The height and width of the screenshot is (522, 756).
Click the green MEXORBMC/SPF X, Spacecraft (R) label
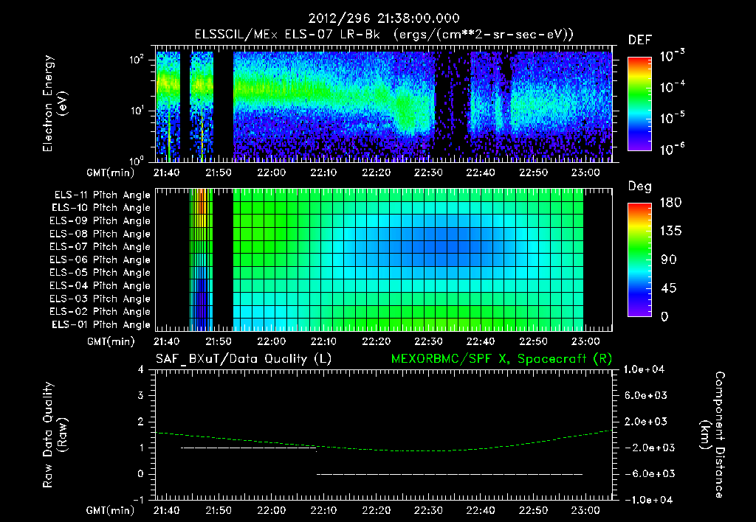point(501,359)
